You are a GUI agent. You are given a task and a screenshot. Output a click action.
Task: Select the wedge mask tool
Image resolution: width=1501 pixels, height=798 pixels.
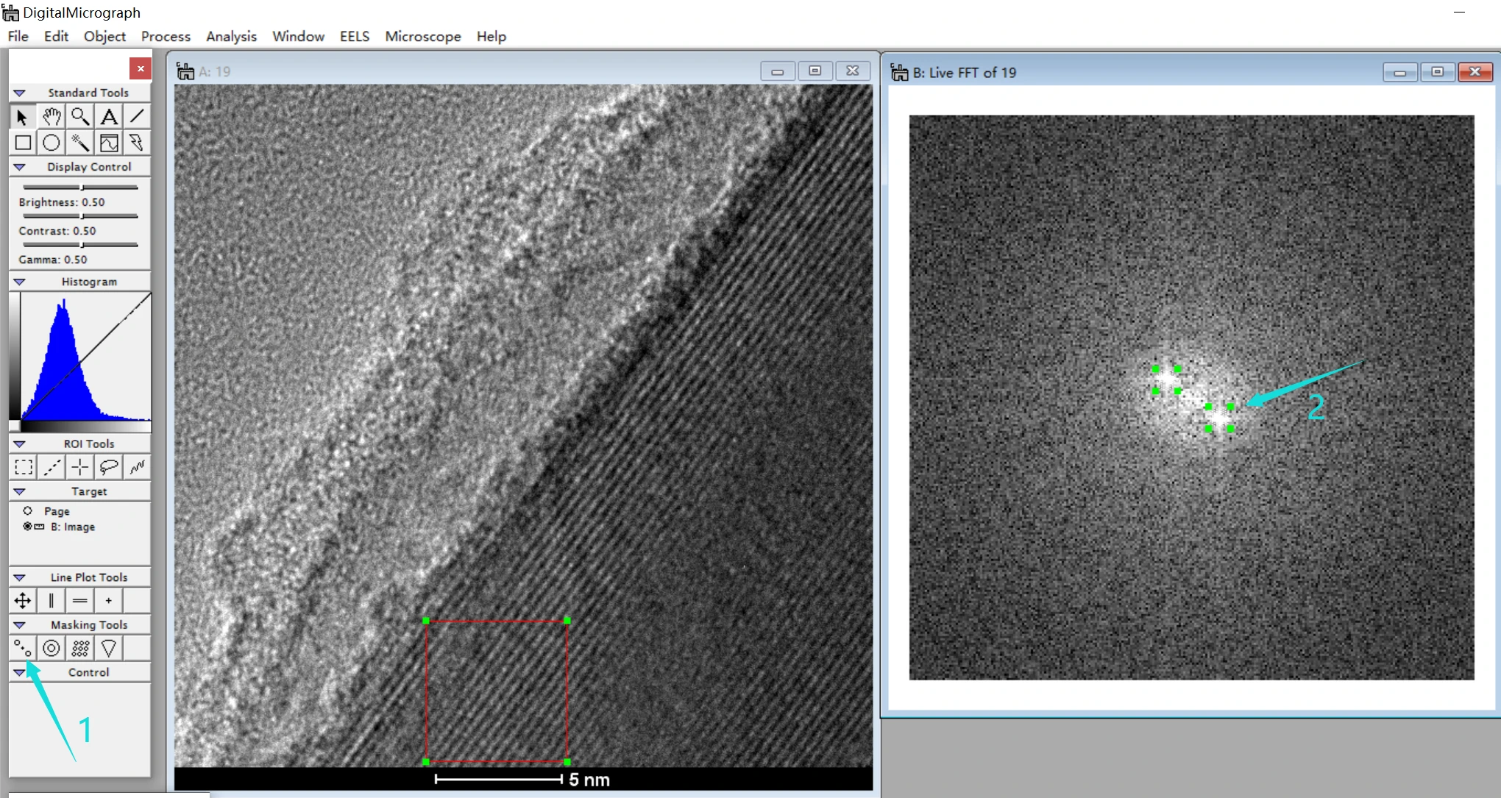(109, 648)
